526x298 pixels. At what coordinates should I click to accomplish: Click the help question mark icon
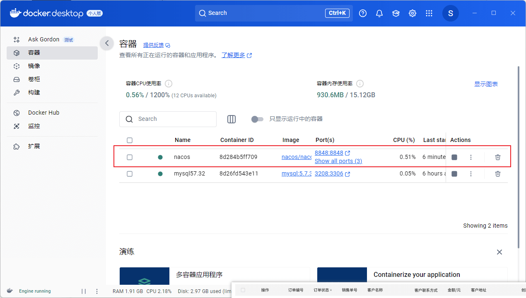click(x=363, y=13)
